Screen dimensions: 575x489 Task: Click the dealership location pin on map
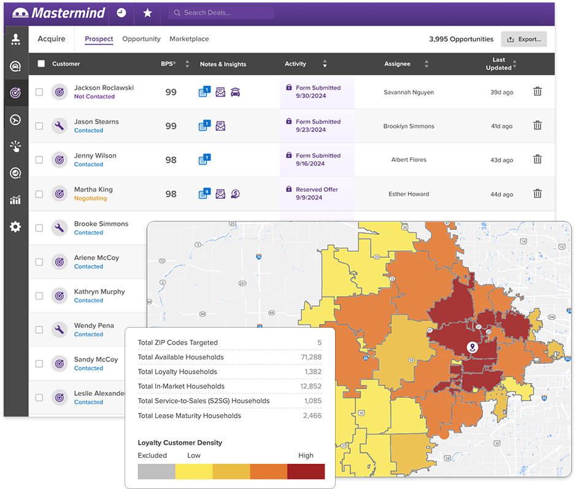(x=473, y=347)
